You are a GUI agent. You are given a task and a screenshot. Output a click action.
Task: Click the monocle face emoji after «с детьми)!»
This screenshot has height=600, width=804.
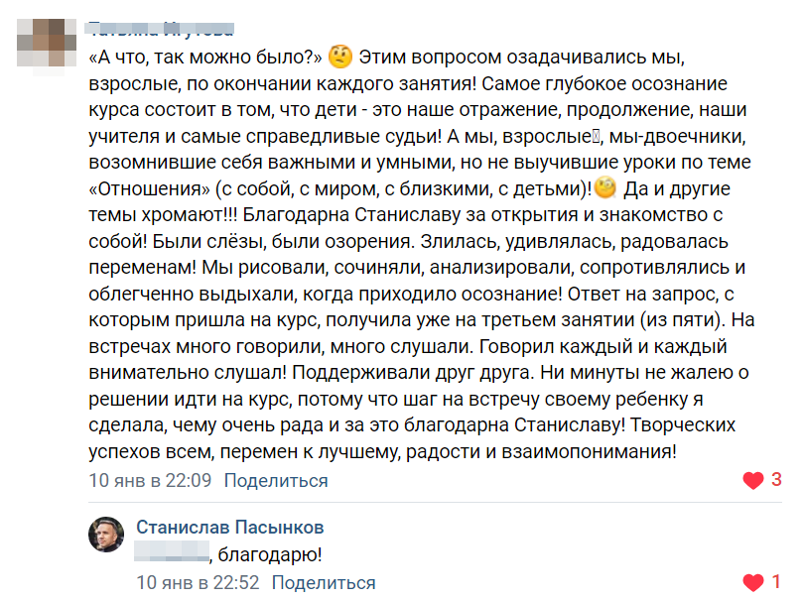tap(605, 188)
